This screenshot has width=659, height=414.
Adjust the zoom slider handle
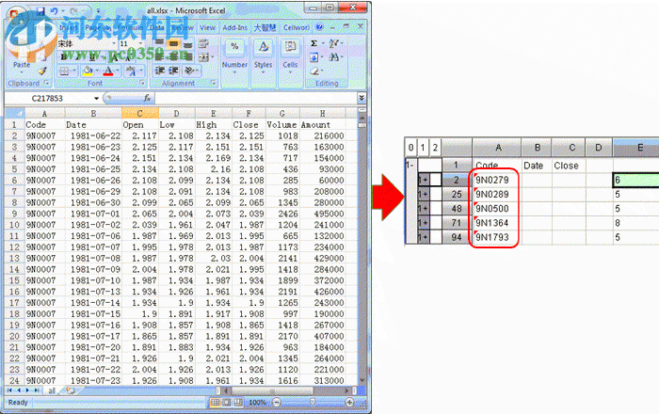point(313,403)
